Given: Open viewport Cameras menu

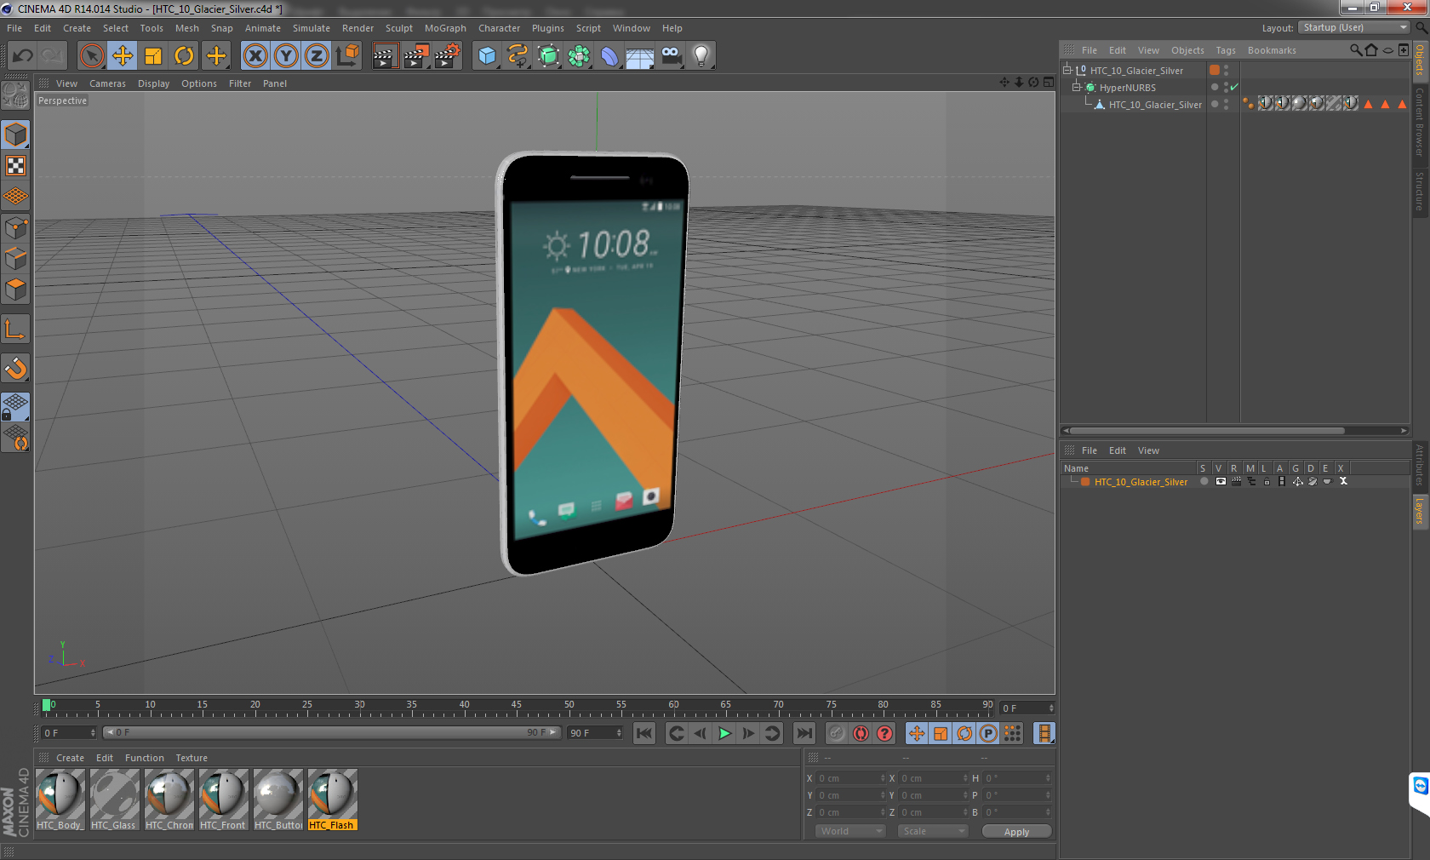Looking at the screenshot, I should pyautogui.click(x=107, y=83).
